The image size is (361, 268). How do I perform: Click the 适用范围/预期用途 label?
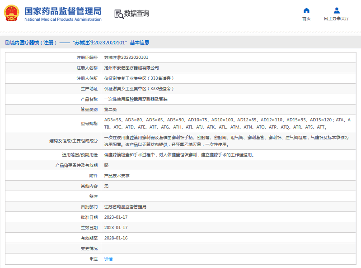click(x=80, y=155)
